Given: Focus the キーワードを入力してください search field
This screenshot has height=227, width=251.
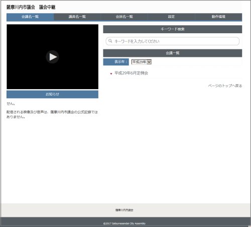Looking at the screenshot, I should pyautogui.click(x=173, y=41).
